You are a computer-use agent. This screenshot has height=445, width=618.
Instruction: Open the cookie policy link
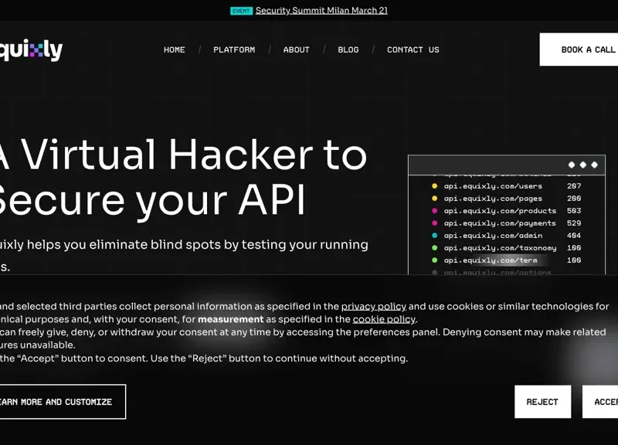[x=384, y=320]
